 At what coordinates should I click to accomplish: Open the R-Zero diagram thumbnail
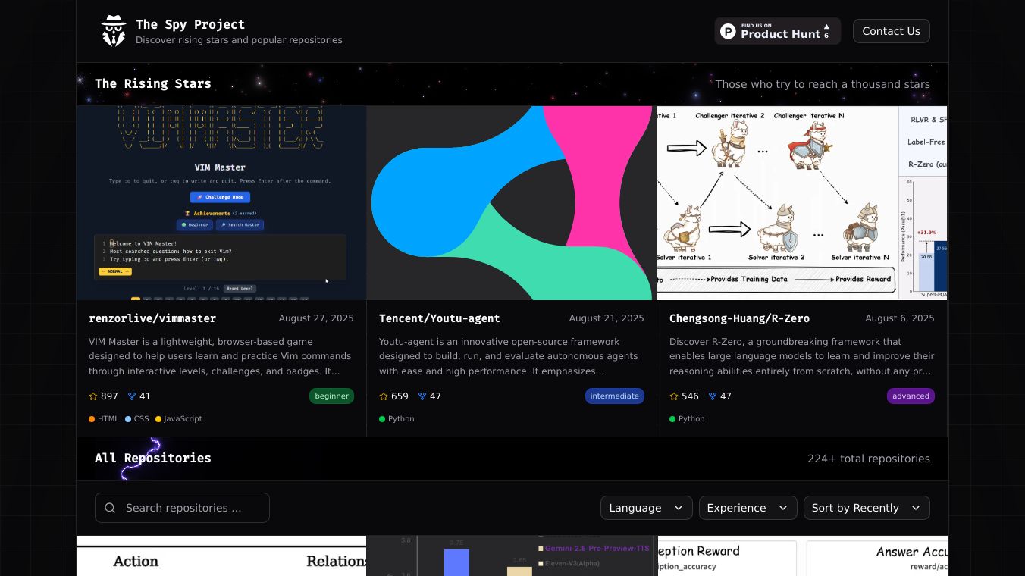tap(802, 203)
